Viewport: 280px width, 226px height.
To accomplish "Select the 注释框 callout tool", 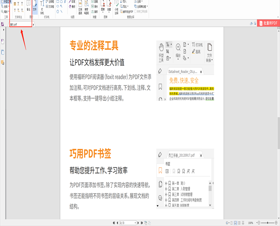I will [x=50, y=2].
